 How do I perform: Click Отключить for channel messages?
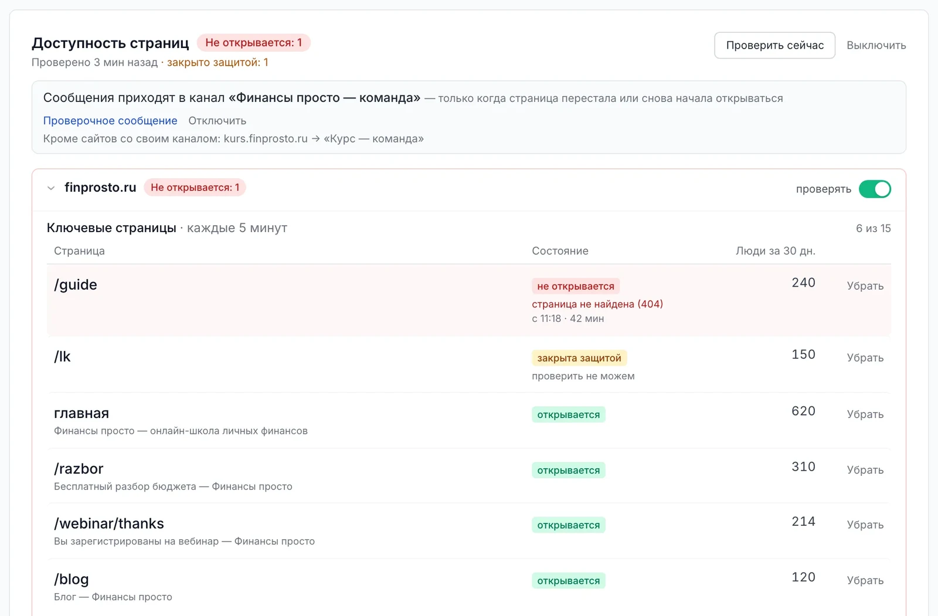pyautogui.click(x=217, y=121)
